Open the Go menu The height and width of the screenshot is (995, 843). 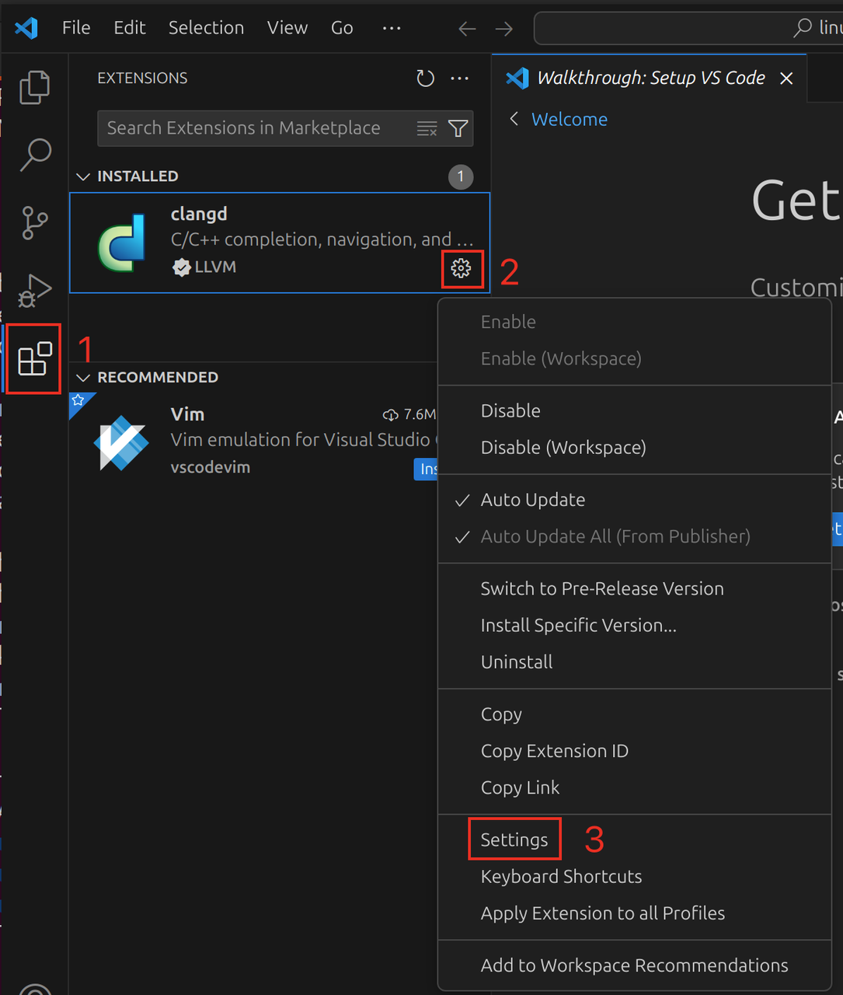coord(342,28)
